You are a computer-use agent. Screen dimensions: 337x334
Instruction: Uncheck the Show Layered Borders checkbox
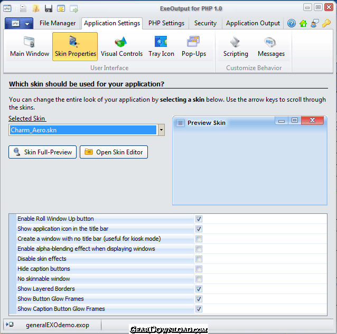point(199,289)
